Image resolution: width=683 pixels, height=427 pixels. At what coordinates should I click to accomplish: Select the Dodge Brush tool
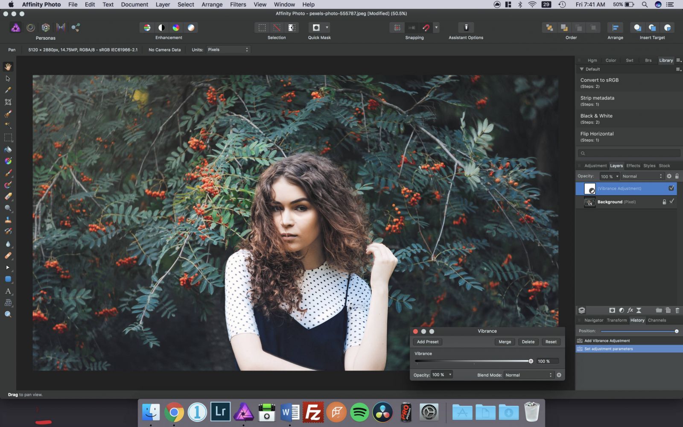[8, 208]
